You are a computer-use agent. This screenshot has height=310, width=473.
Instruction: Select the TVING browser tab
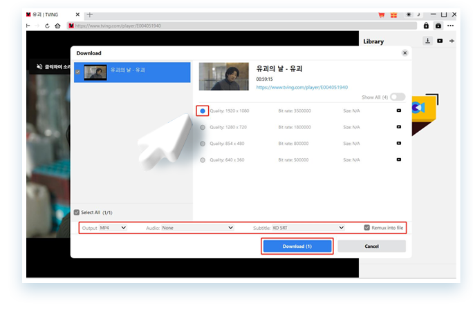point(53,14)
